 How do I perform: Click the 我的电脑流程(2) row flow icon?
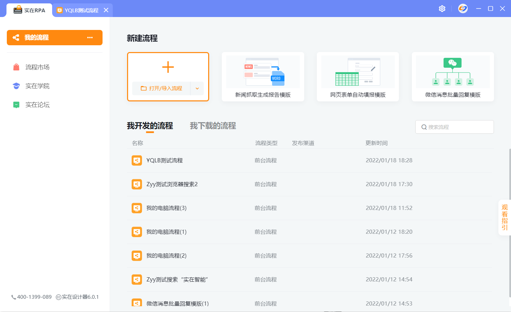(x=137, y=256)
